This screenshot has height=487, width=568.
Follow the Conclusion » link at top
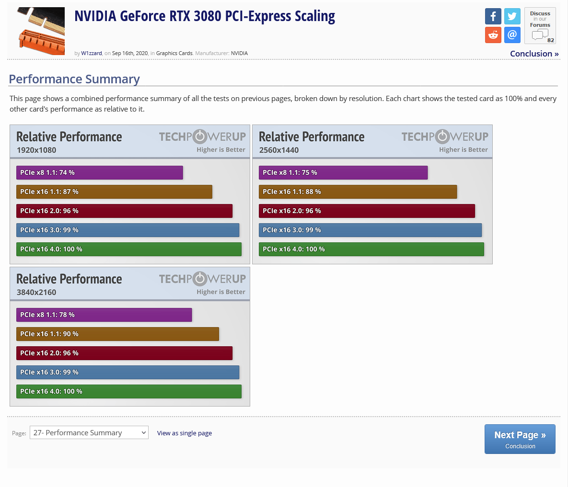[x=534, y=54]
